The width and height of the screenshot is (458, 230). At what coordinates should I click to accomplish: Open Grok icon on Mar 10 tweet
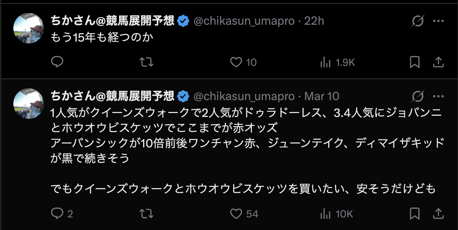point(418,96)
